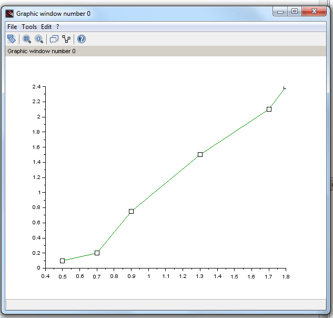
Task: Click the window title 'Graphic window number 0'
Action: click(x=53, y=14)
